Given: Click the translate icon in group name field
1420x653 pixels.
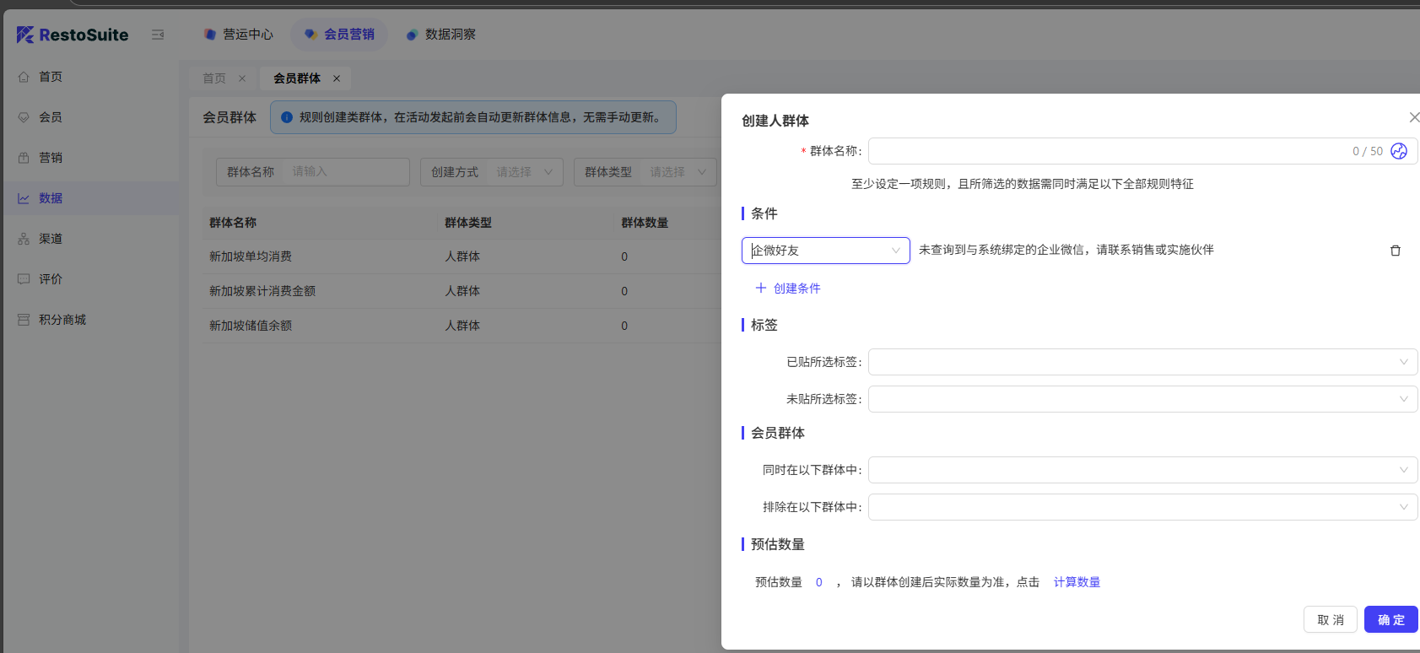Looking at the screenshot, I should 1398,151.
